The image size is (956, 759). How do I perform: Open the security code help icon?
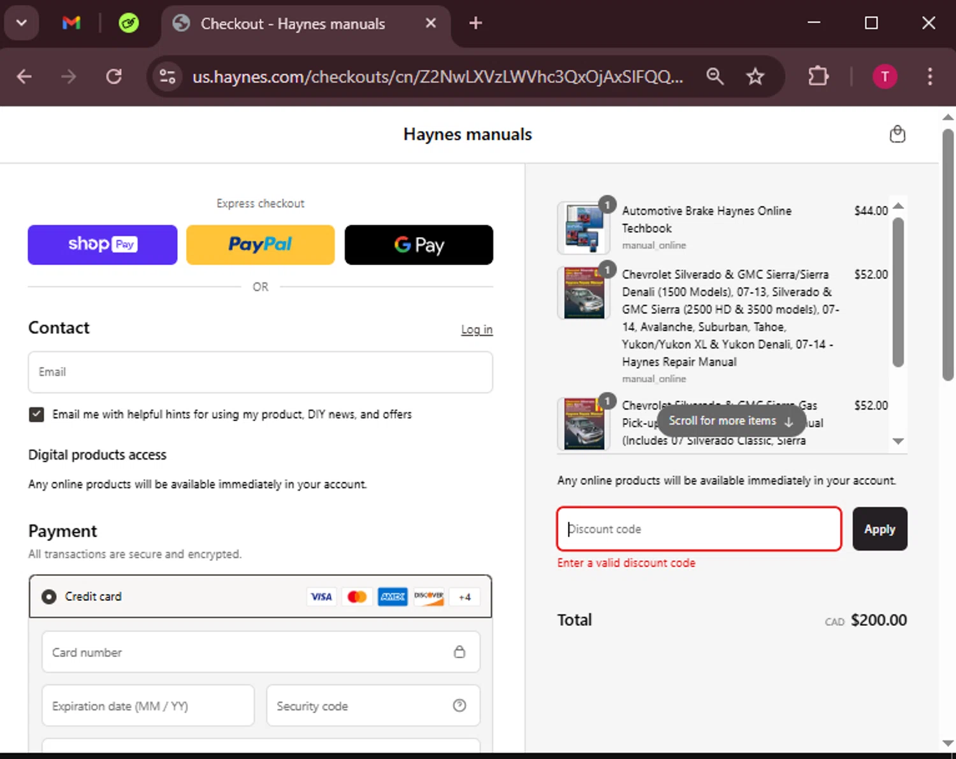pyautogui.click(x=460, y=705)
